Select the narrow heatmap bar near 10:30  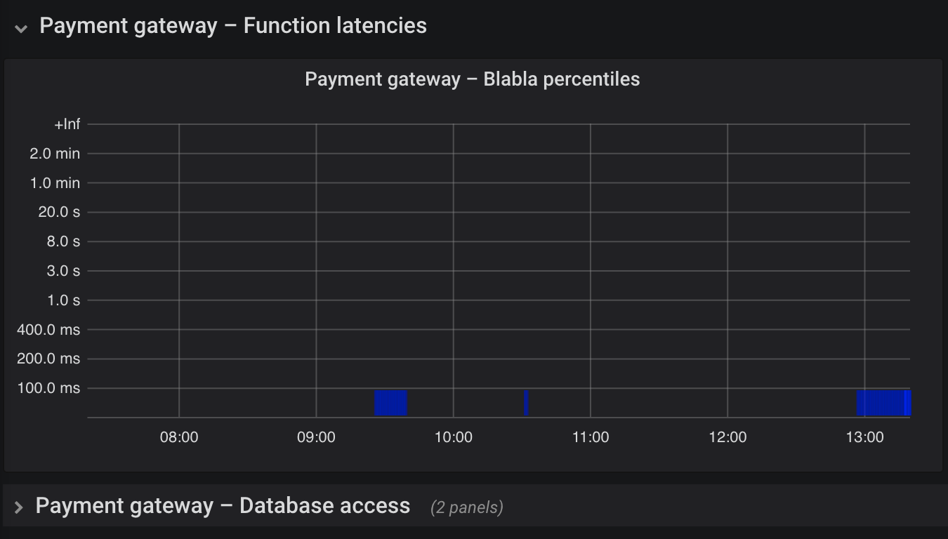526,403
